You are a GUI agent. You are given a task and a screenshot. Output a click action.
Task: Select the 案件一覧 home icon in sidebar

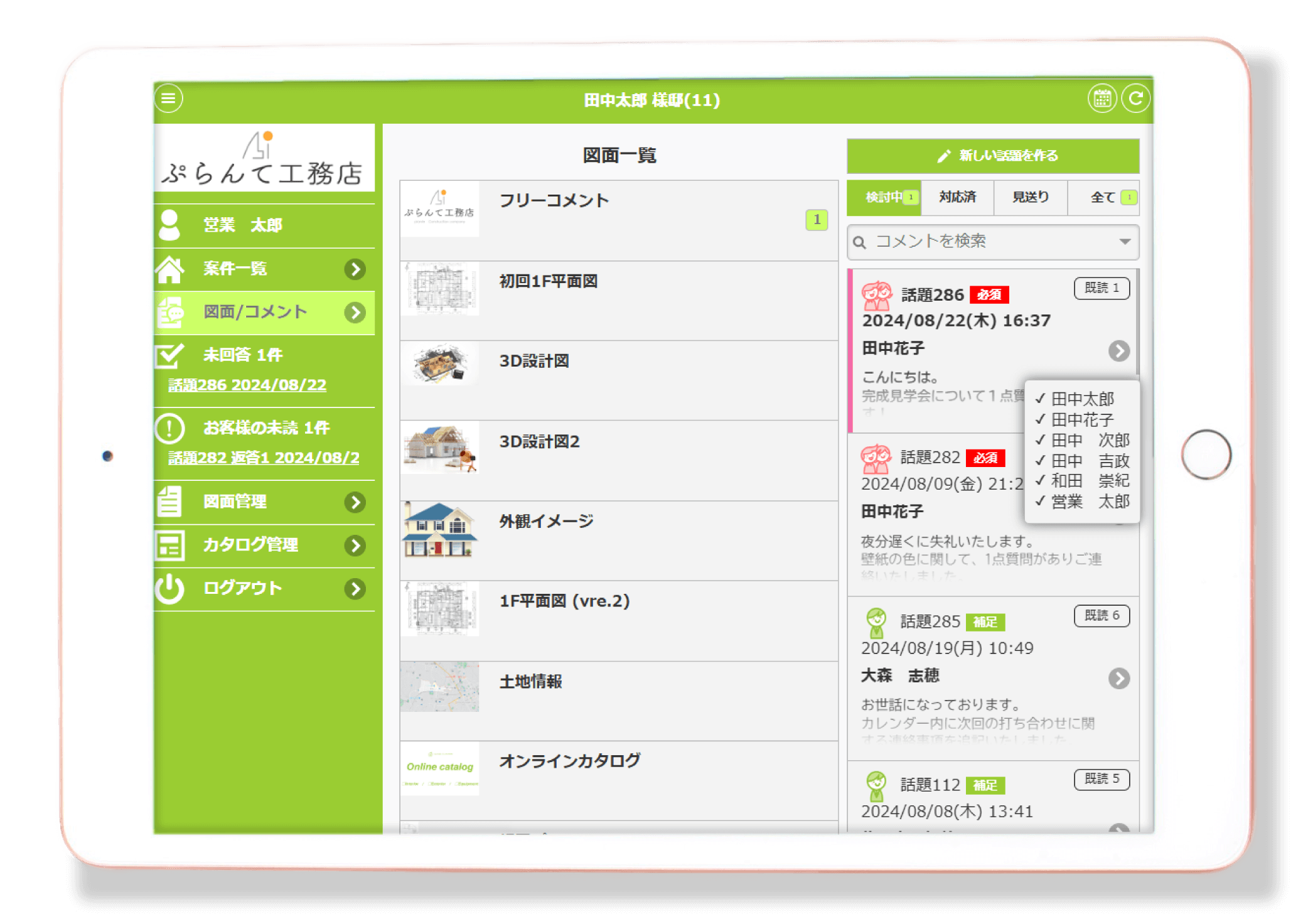(x=170, y=269)
